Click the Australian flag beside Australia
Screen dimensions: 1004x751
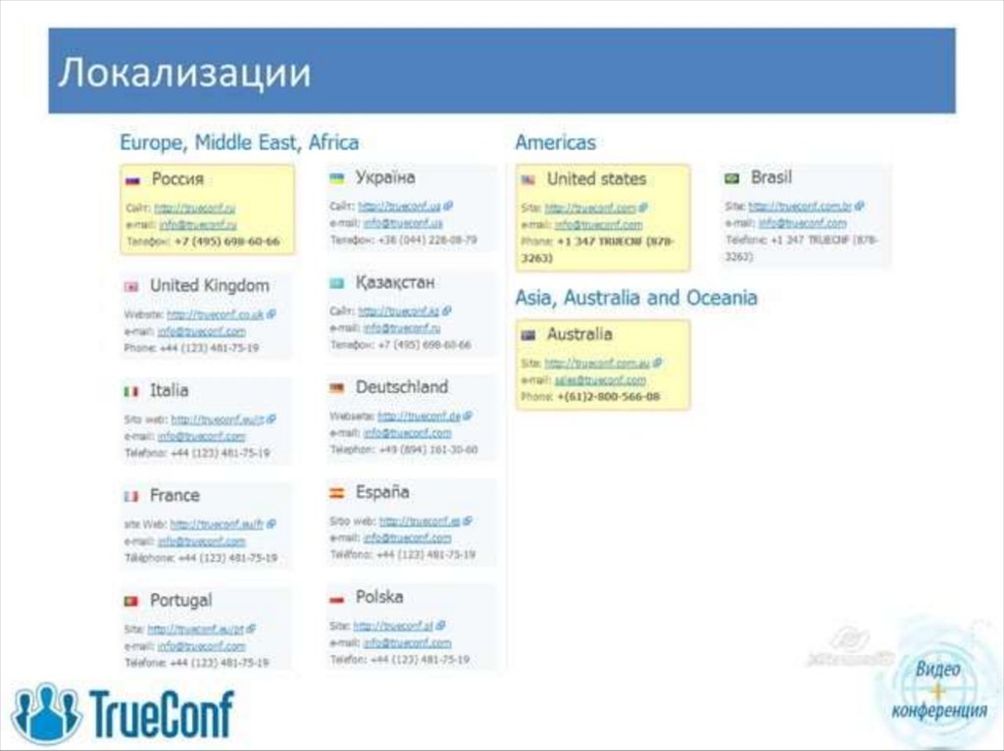[x=528, y=335]
